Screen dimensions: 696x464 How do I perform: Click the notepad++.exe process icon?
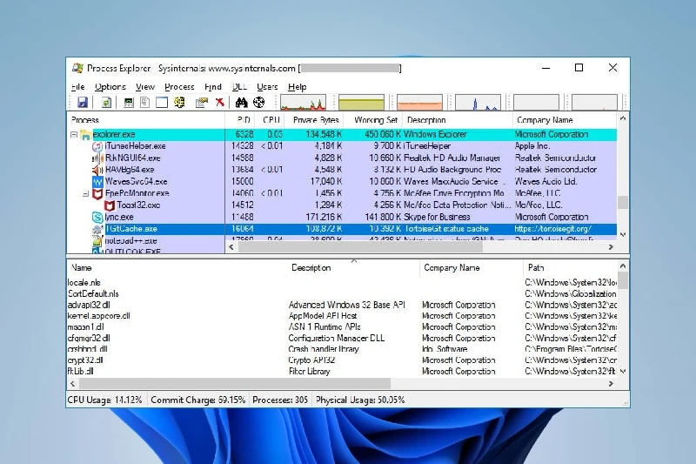[97, 240]
